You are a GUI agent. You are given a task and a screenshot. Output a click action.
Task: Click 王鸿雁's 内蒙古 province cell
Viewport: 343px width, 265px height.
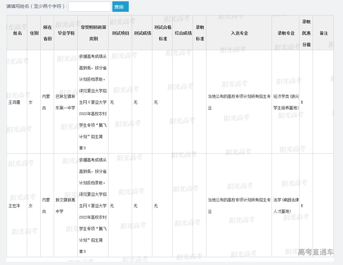47,102
